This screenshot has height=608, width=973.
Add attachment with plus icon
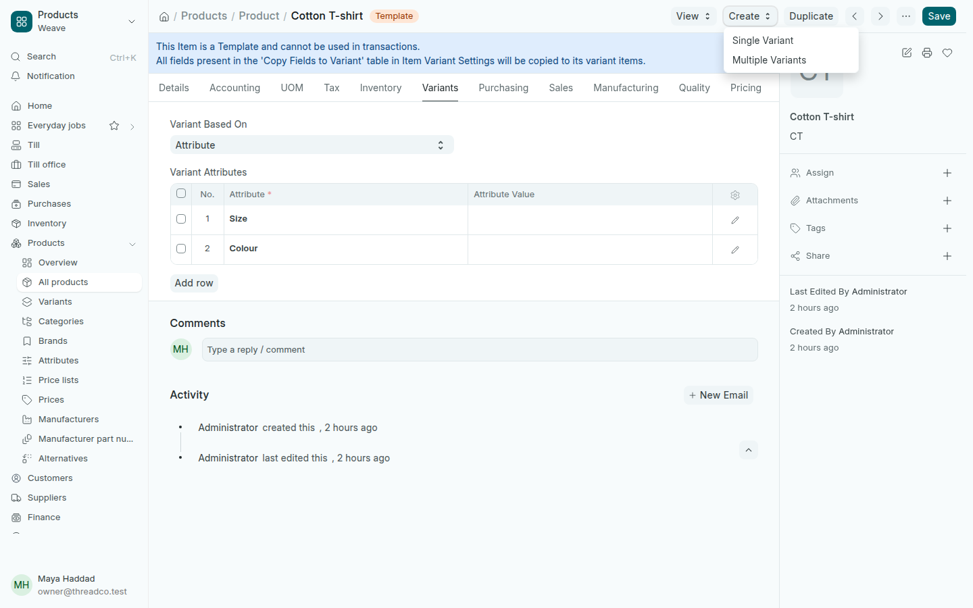coord(947,201)
